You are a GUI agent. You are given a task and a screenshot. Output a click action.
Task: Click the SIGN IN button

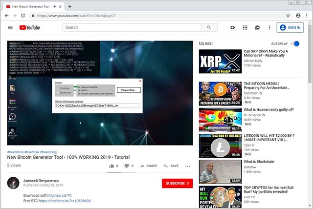click(x=290, y=27)
